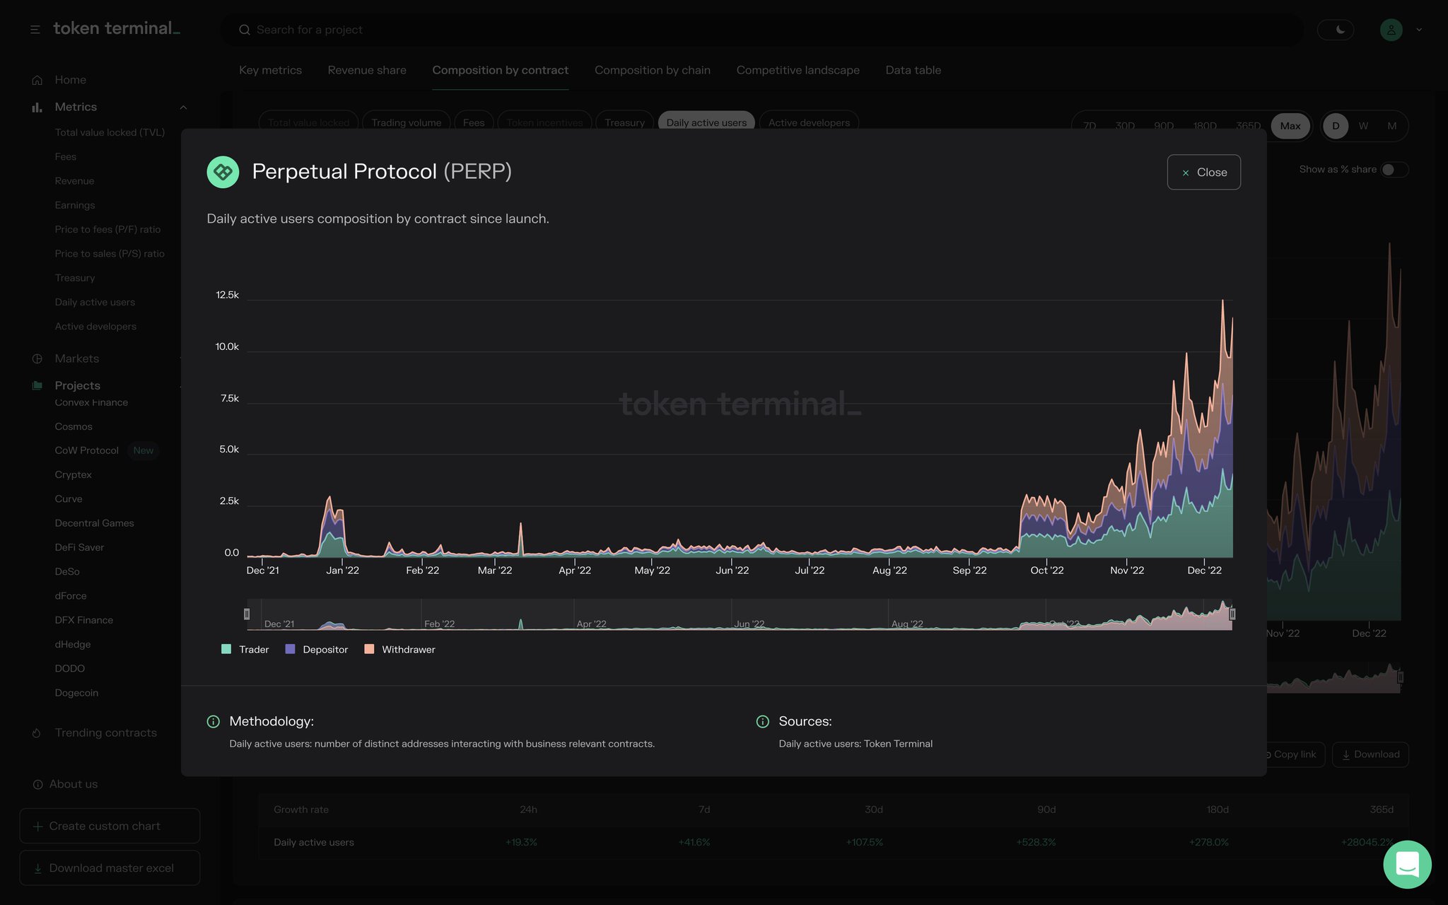Click the Trending contracts flame icon
The height and width of the screenshot is (905, 1448).
tap(37, 732)
